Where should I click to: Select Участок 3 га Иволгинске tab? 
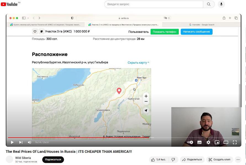click(123, 25)
